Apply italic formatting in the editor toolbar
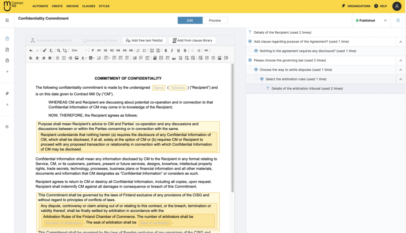 (172, 51)
